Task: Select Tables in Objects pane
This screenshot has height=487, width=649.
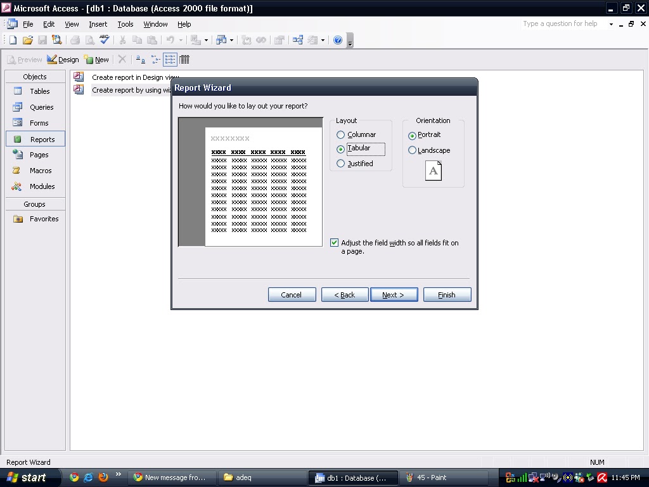Action: (35, 91)
